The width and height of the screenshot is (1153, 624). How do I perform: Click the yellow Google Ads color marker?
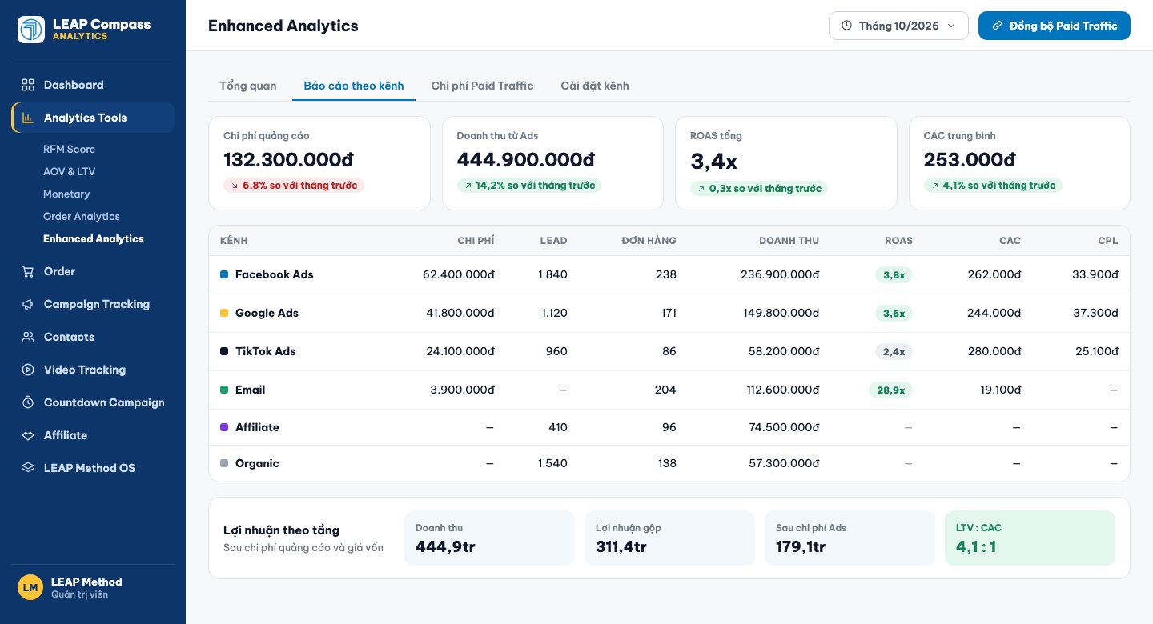pyautogui.click(x=224, y=313)
